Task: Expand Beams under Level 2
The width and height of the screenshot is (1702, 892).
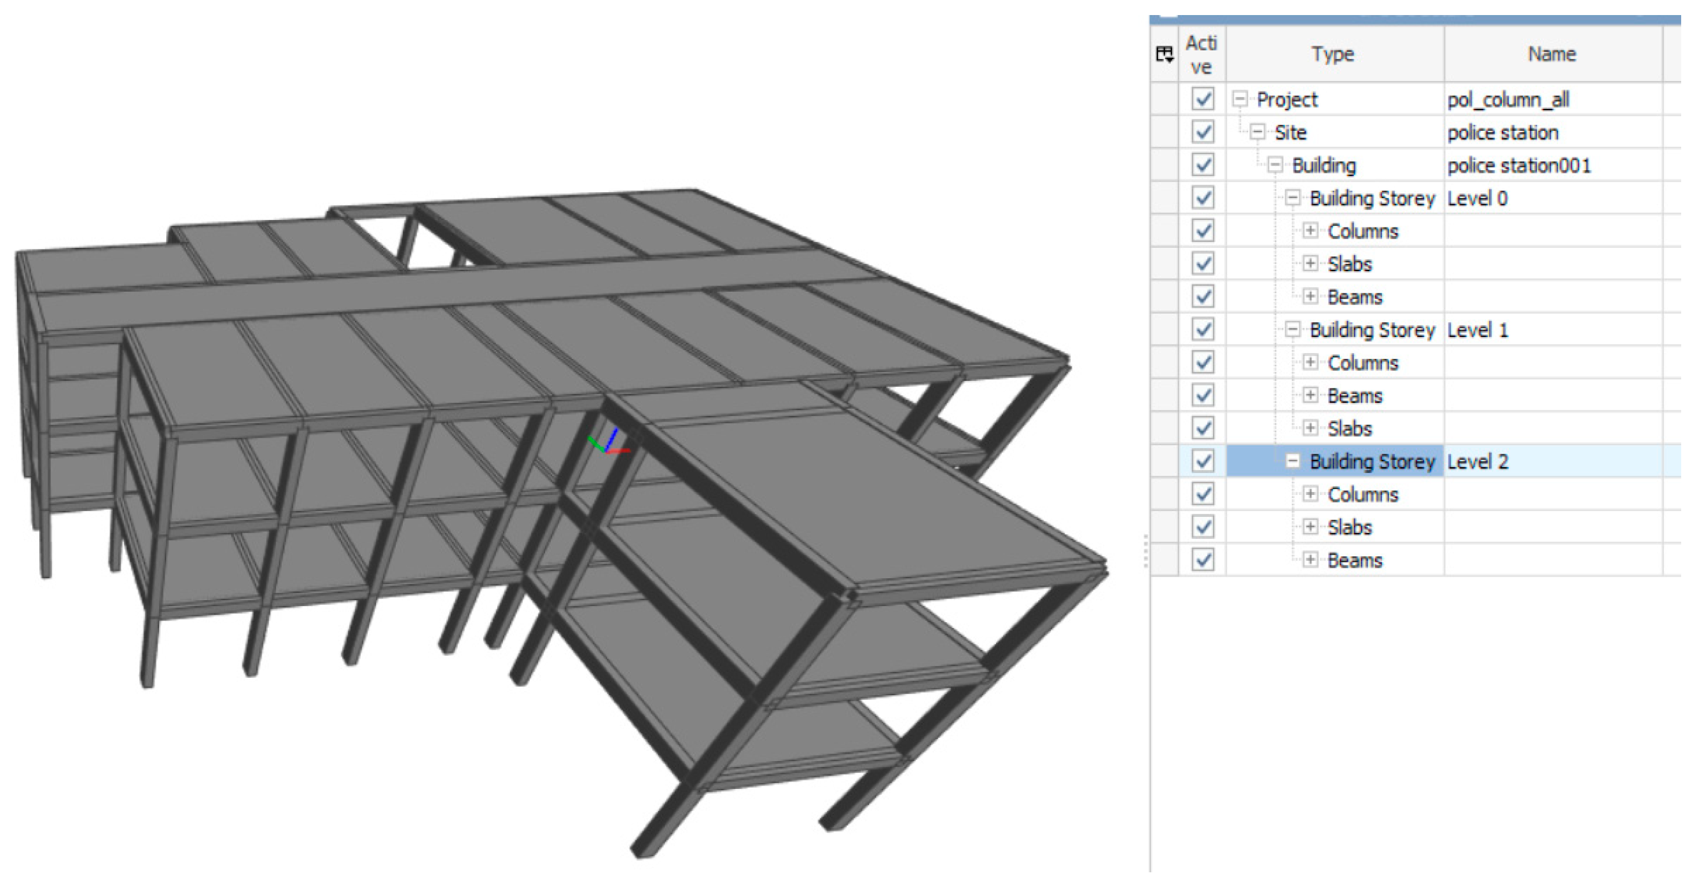Action: pos(1310,560)
